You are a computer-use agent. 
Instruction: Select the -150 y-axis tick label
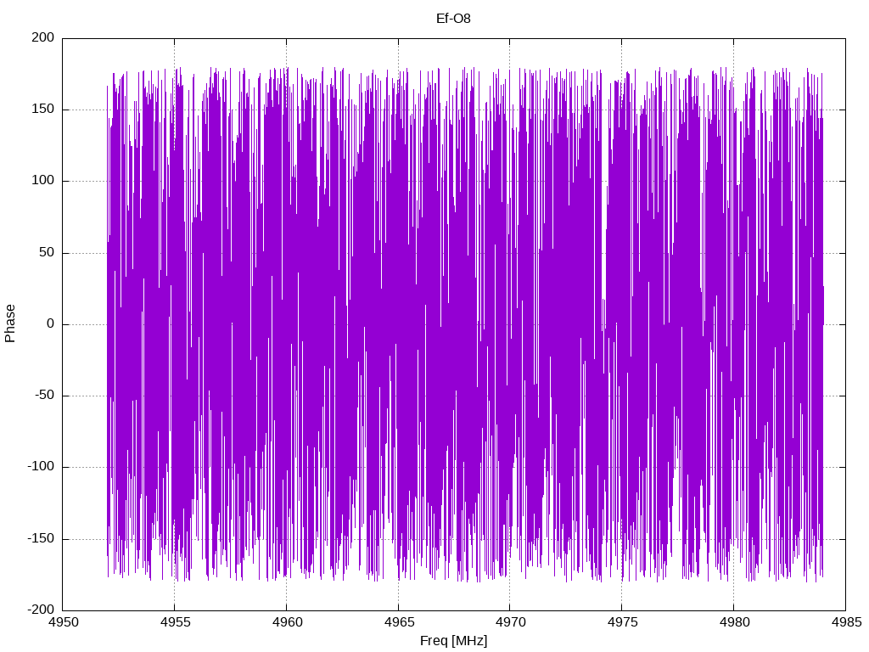coord(41,538)
